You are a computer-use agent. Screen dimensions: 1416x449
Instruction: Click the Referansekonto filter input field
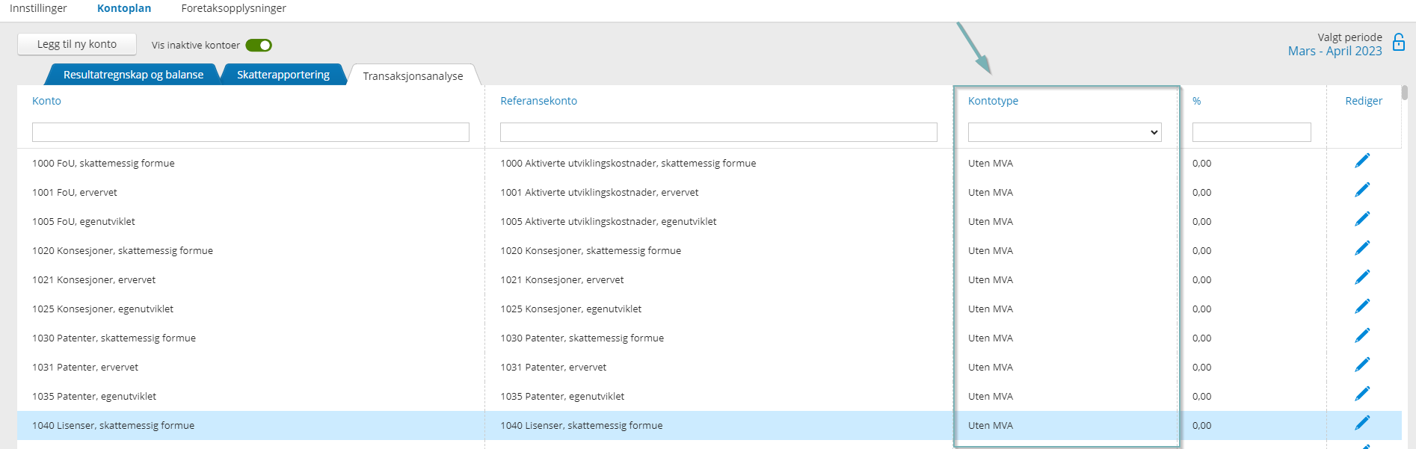pyautogui.click(x=718, y=132)
